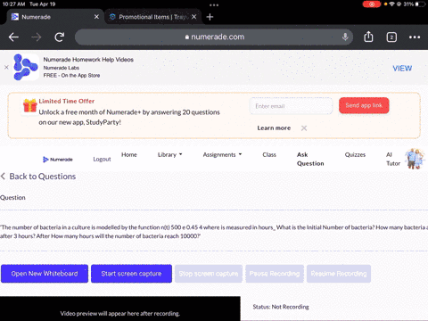Open the tab switcher showing 2 tabs
The width and height of the screenshot is (428, 321).
391,37
